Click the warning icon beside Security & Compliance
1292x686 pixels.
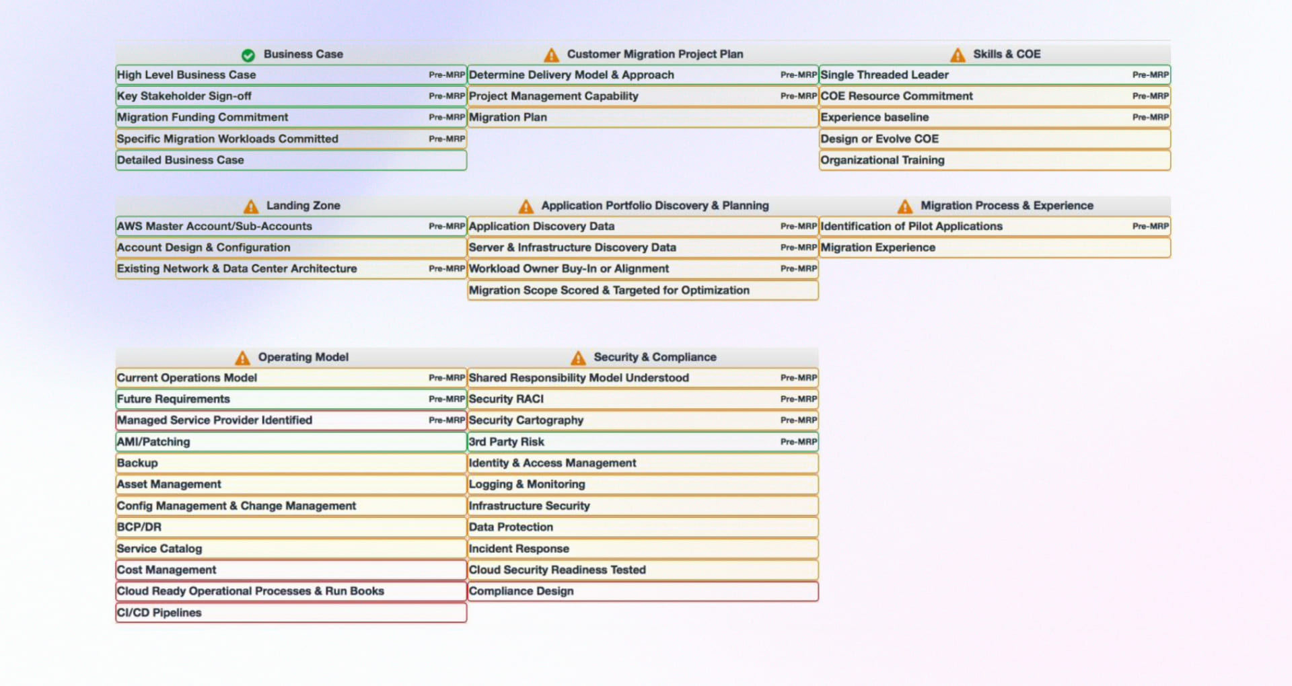tap(578, 358)
